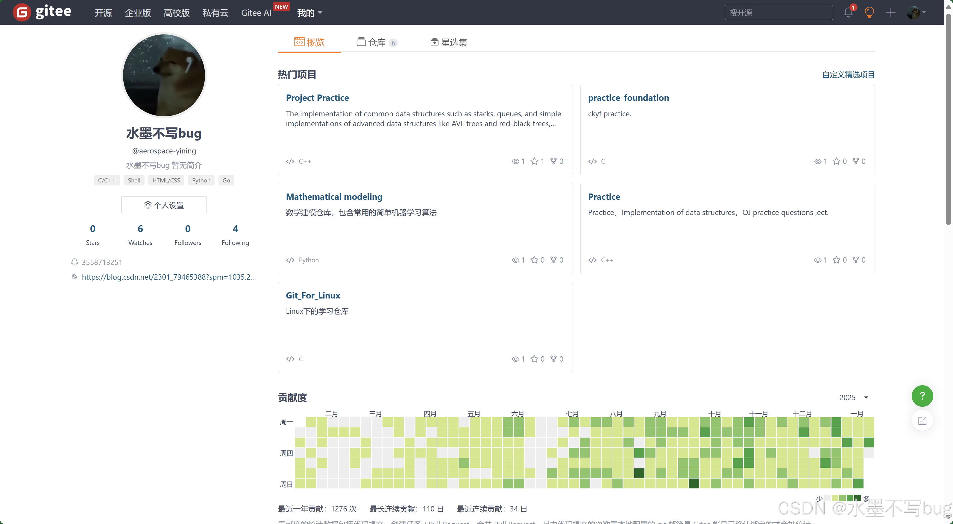Viewport: 953px width, 524px height.
Task: Click star icon on Project Practice card
Action: click(x=534, y=161)
